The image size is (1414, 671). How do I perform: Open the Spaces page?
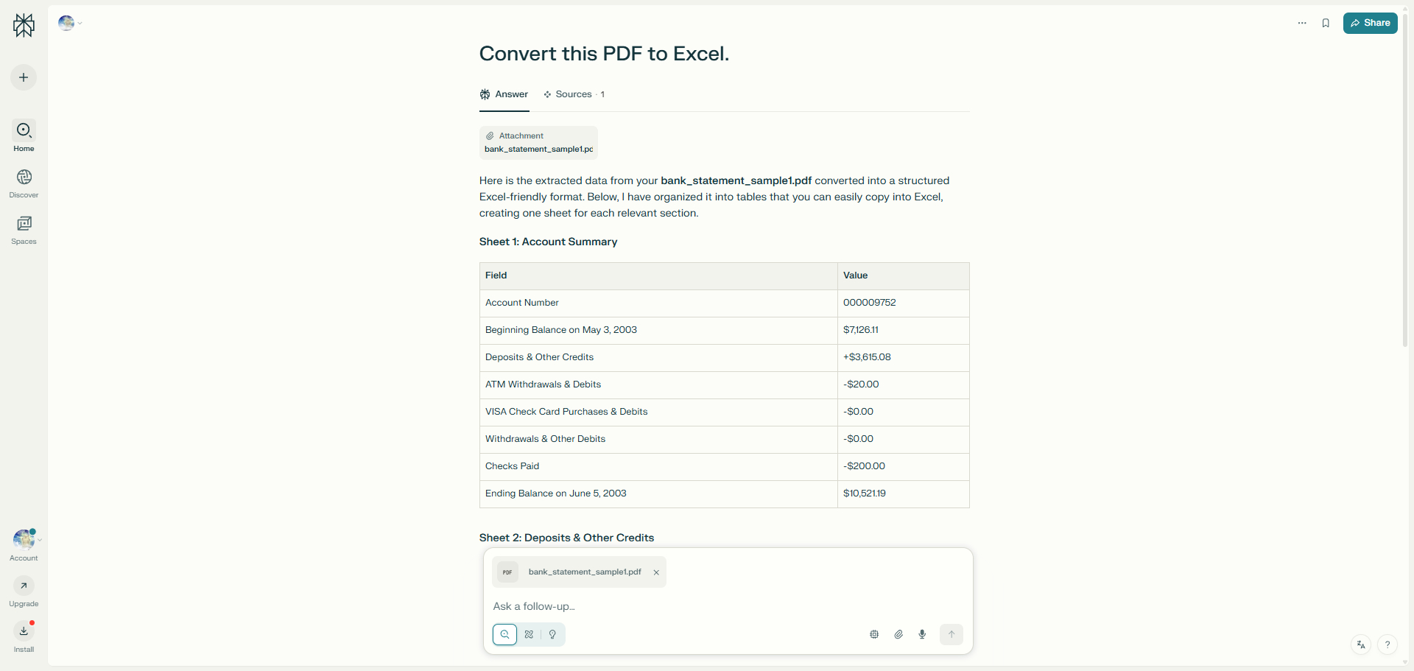point(24,230)
